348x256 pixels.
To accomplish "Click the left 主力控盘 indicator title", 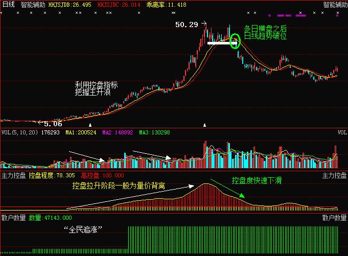I will tap(13, 175).
